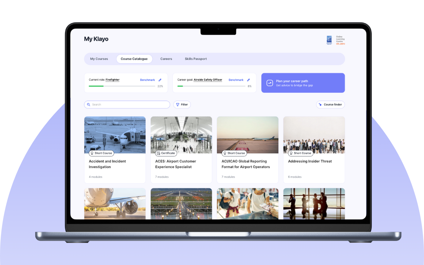Open ACES Airport Customer Experience thumbnail
The height and width of the screenshot is (265, 424).
181,135
